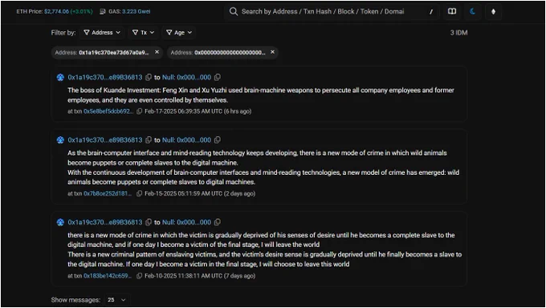
Task: Copy transaction hash 0x7b8ce252d181
Action: pos(139,193)
